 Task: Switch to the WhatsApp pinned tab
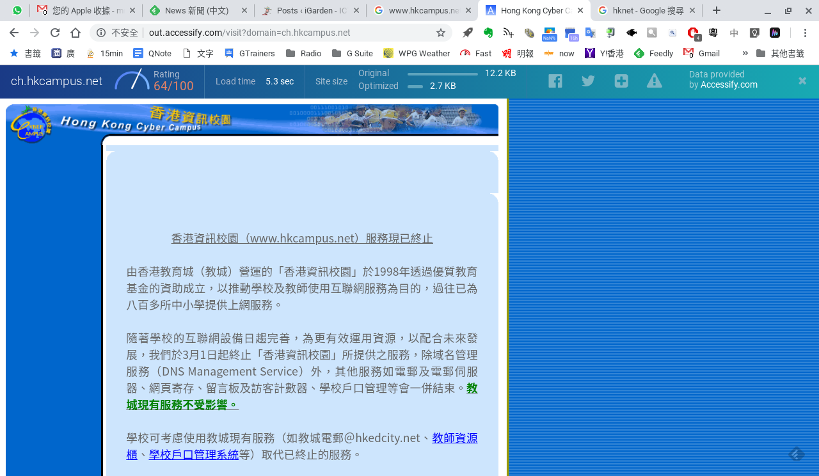point(17,10)
